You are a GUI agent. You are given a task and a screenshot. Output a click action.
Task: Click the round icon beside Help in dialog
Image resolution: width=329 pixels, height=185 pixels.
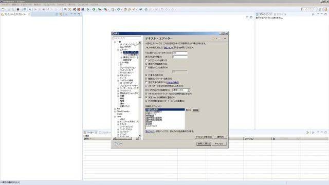[x=121, y=144]
